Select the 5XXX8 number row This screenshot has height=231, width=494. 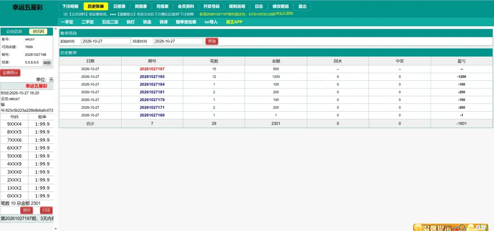tap(27, 156)
